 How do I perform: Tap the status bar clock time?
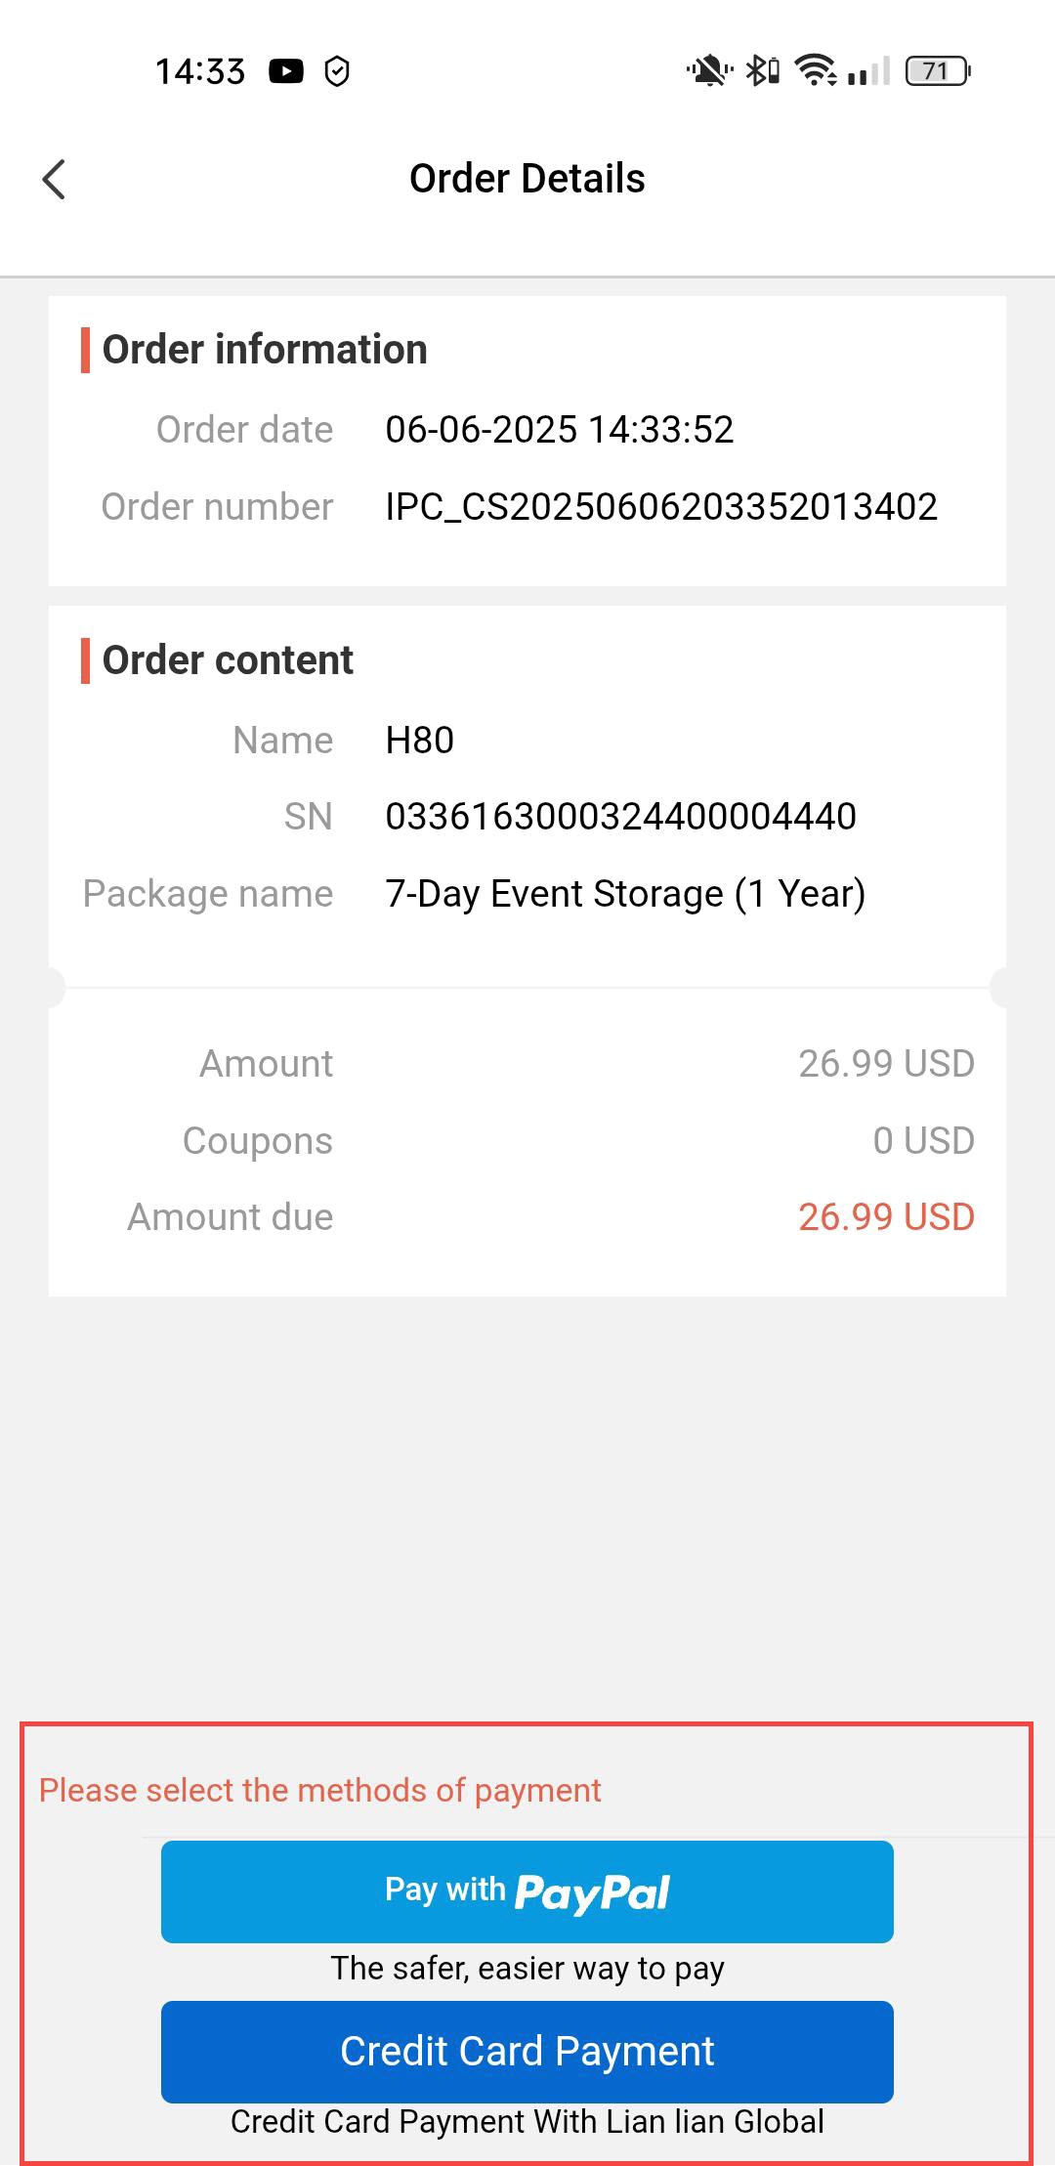pyautogui.click(x=200, y=71)
